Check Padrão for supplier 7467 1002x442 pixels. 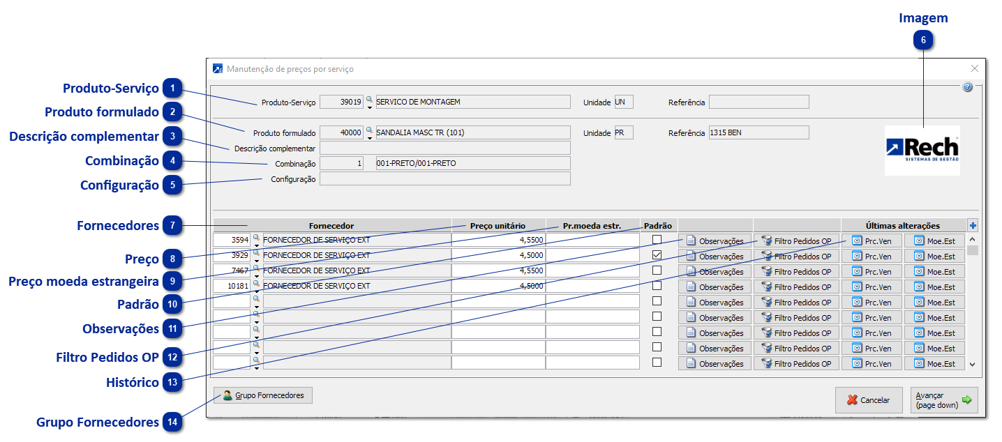[657, 270]
